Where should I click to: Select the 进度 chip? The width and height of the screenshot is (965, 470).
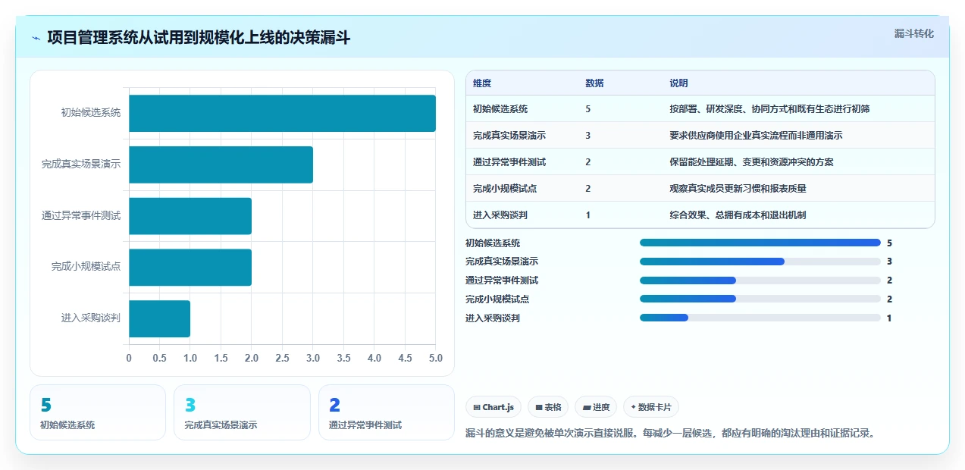click(x=596, y=407)
